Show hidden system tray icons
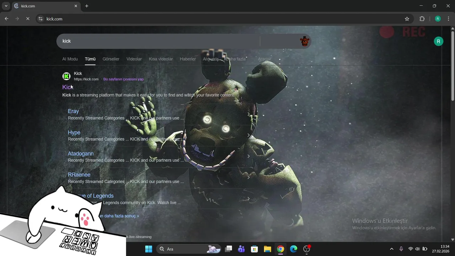Screen dimensions: 455x256 click(392, 249)
